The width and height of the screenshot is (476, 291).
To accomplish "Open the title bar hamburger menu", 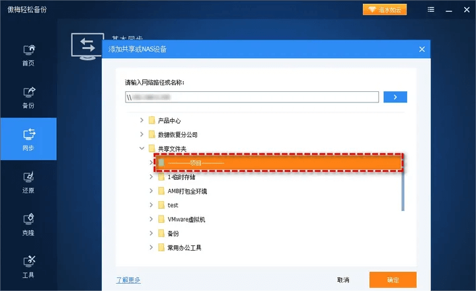I will click(x=431, y=10).
